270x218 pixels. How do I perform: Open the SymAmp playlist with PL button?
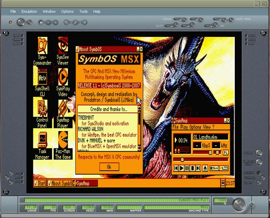pos(226,152)
